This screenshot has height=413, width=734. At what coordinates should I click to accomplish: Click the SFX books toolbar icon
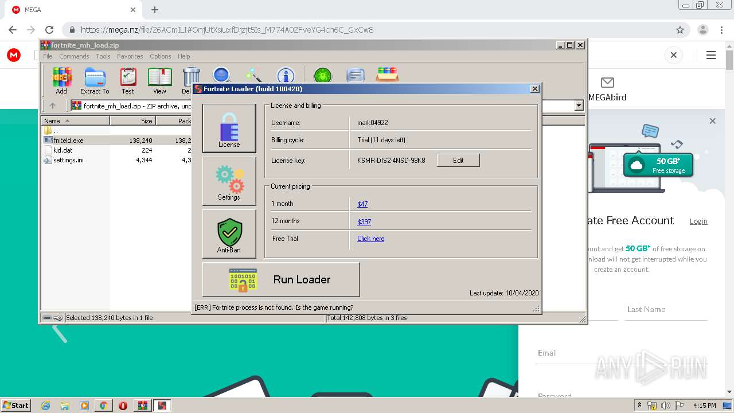(x=387, y=75)
